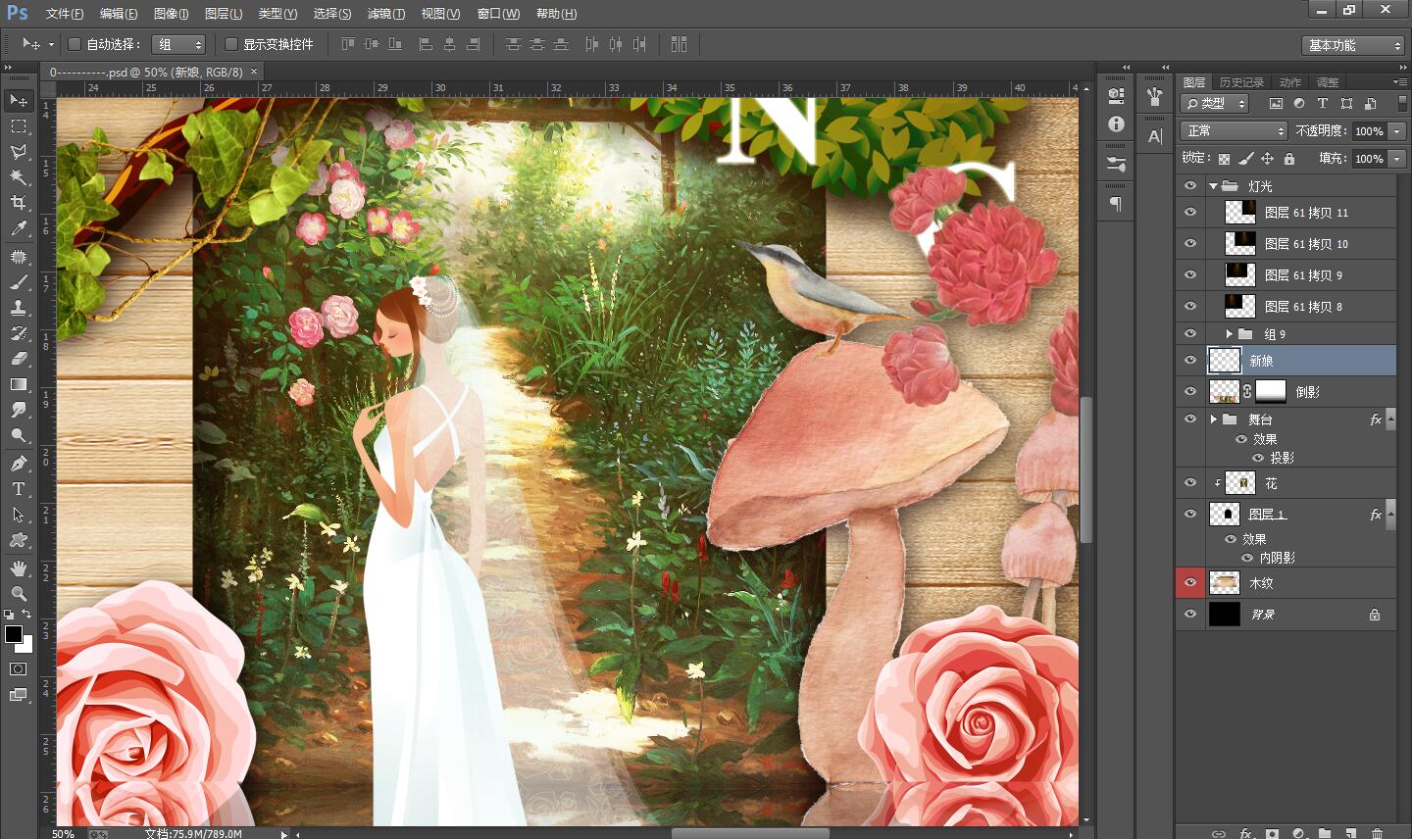Viewport: 1412px width, 839px height.
Task: Click the lock transparent pixels icon
Action: (1224, 158)
